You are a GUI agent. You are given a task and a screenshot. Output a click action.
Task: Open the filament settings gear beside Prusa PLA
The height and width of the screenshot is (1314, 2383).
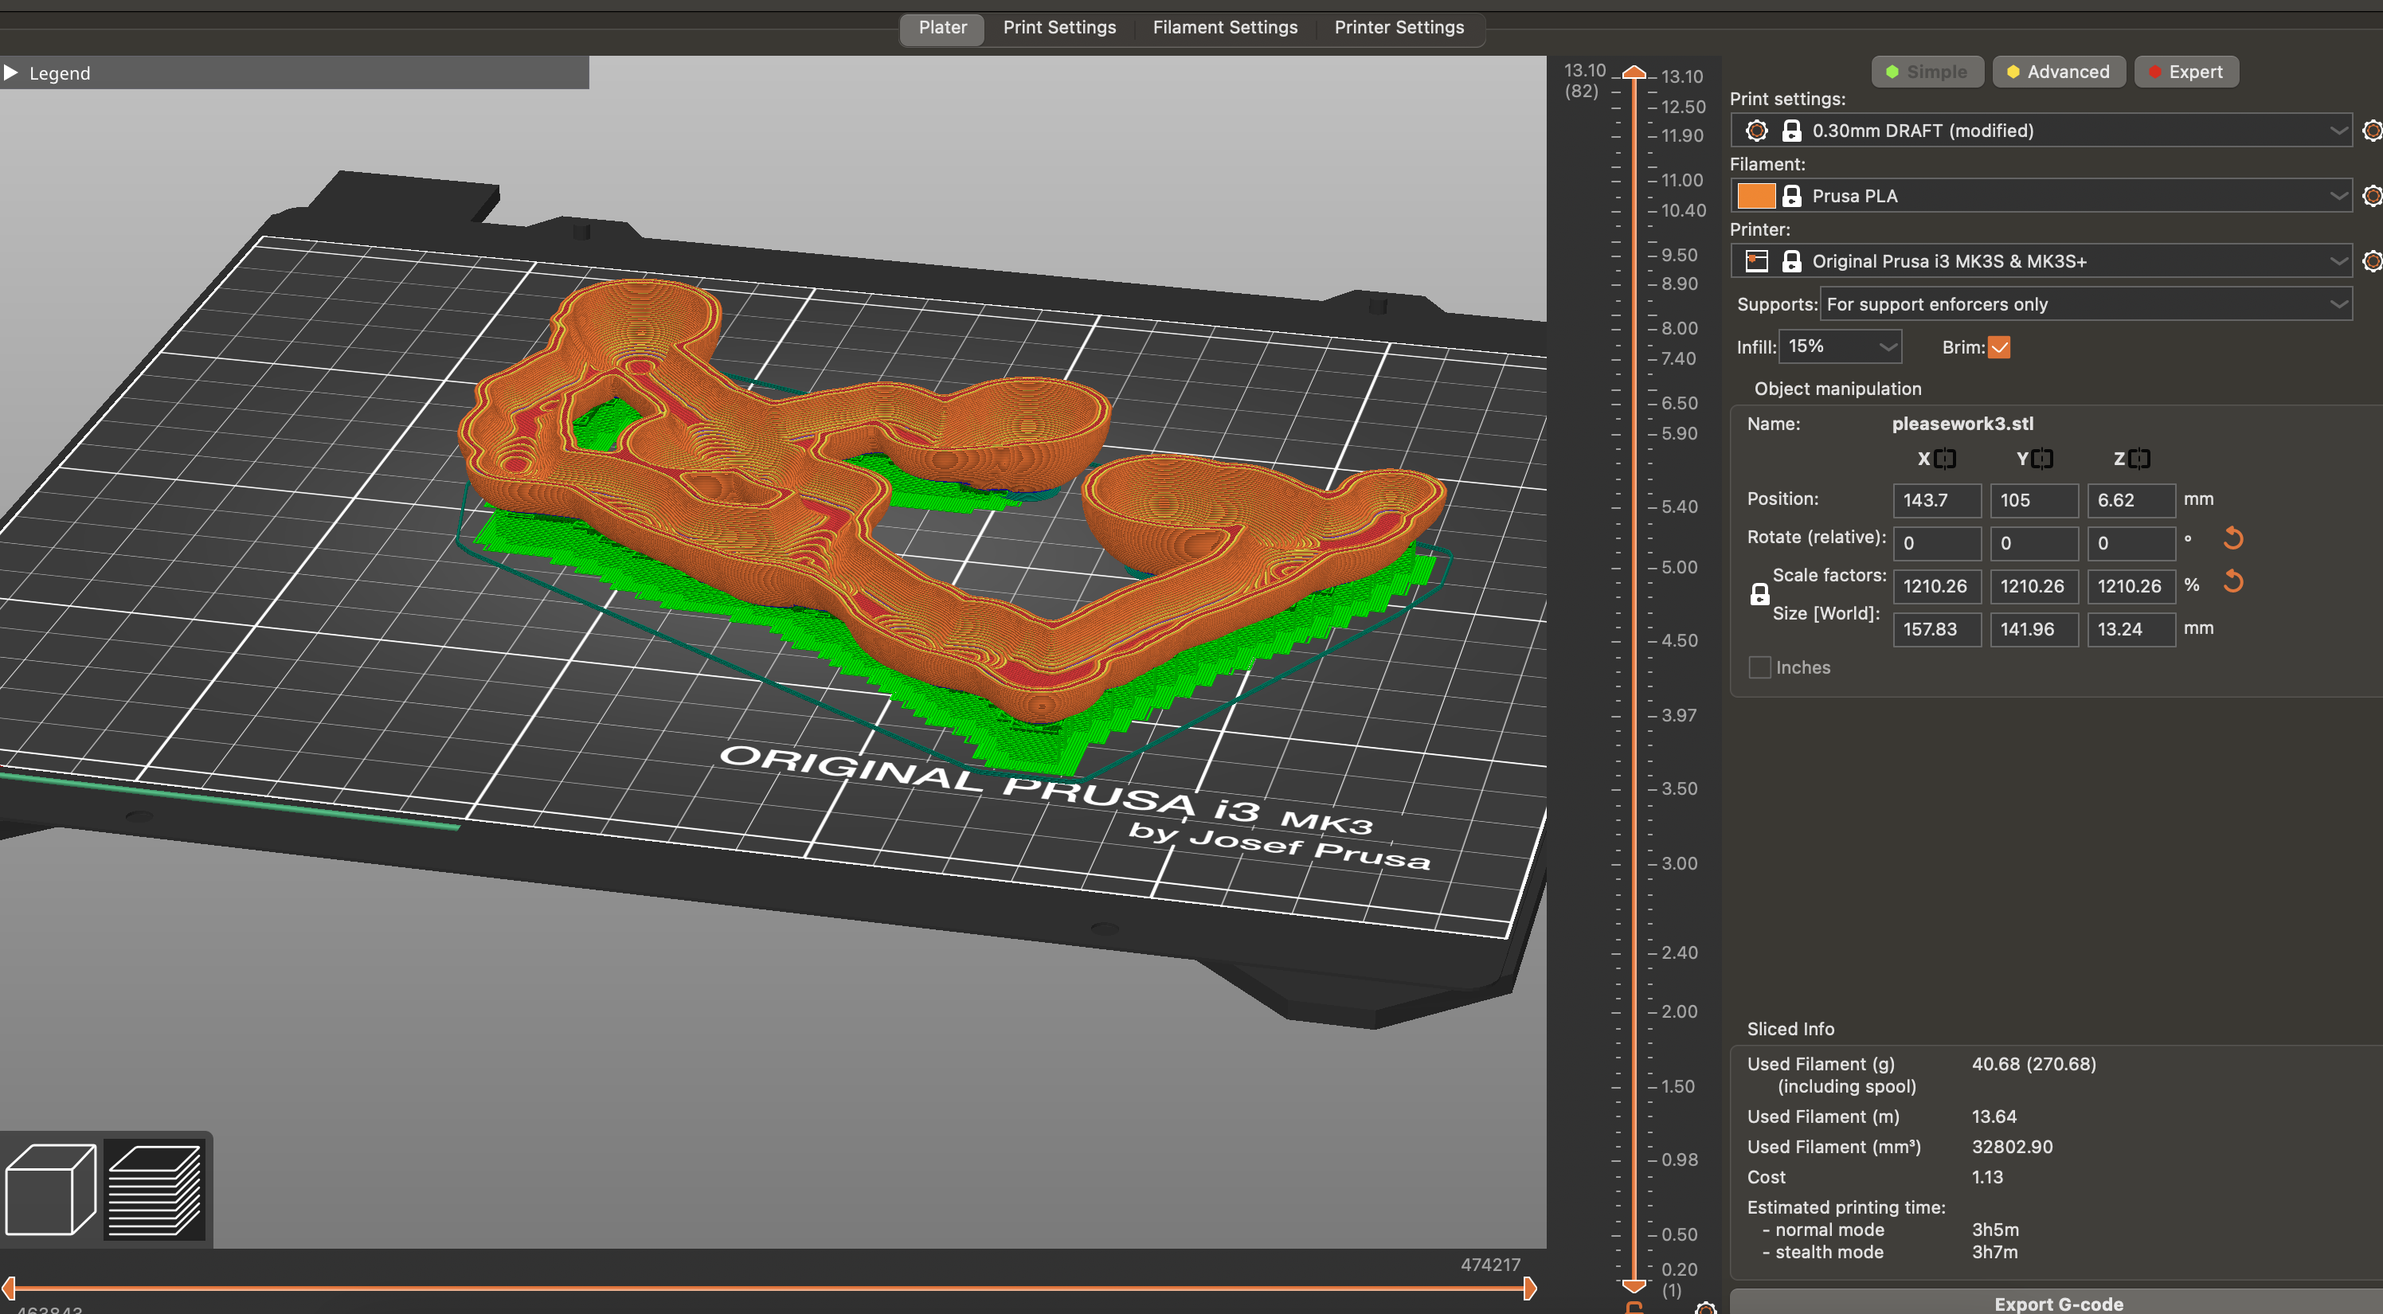click(x=2372, y=196)
